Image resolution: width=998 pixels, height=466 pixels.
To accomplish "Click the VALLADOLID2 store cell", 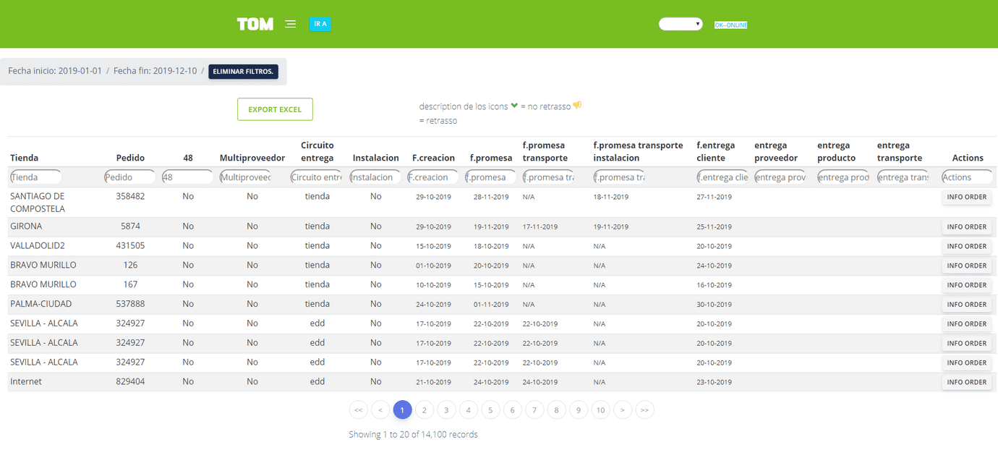I will point(38,246).
